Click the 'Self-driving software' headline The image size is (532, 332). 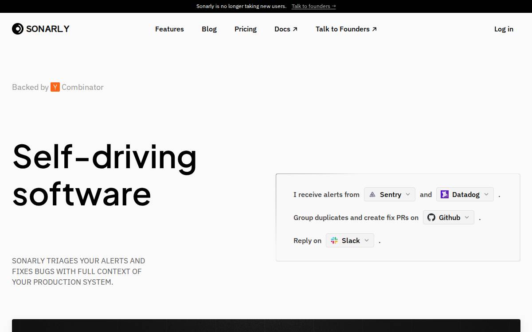[x=105, y=175]
